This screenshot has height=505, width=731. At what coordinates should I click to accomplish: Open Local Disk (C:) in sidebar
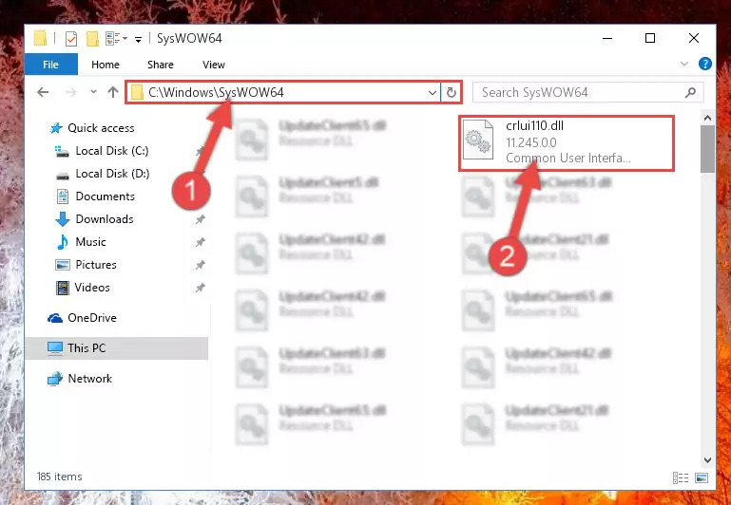(x=112, y=151)
